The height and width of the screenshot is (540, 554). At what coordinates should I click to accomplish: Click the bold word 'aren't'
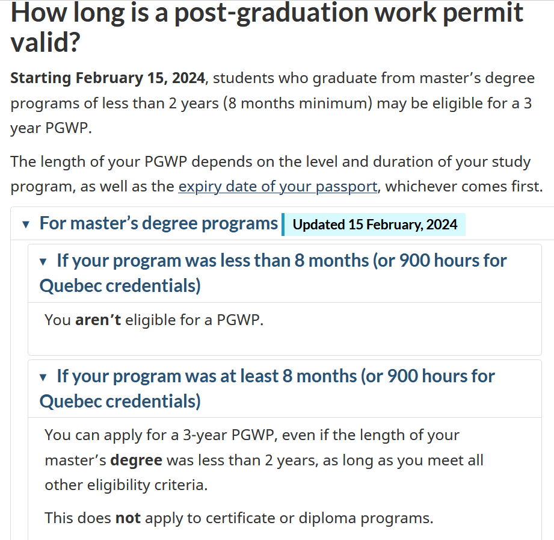coord(98,320)
